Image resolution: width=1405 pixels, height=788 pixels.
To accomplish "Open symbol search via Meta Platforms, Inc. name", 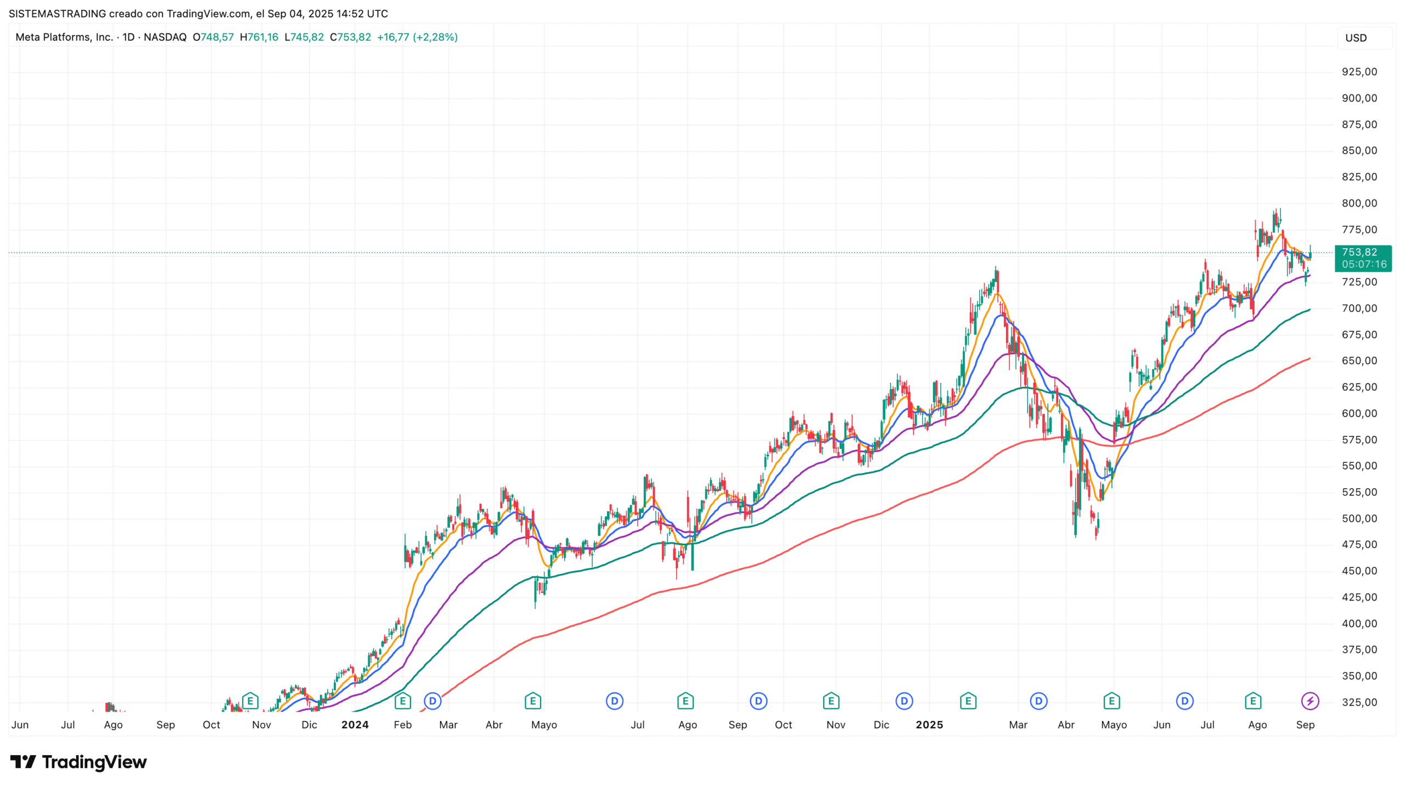I will click(63, 37).
